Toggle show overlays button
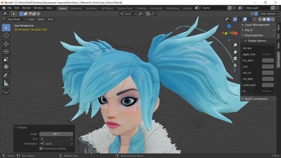This screenshot has height=158, width=281. tap(245, 19)
